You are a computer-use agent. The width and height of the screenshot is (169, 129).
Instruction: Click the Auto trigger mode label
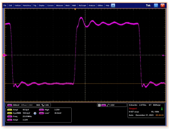(131, 115)
